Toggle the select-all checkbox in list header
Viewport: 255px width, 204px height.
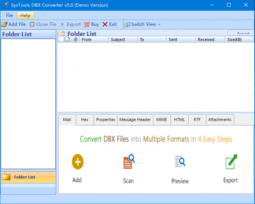pyautogui.click(x=61, y=39)
